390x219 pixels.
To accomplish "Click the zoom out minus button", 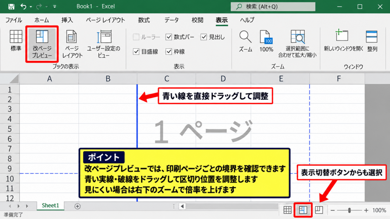I will click(333, 210).
